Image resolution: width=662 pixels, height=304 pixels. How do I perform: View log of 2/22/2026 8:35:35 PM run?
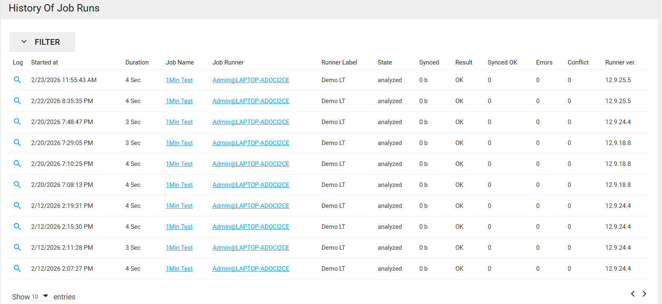click(x=17, y=101)
